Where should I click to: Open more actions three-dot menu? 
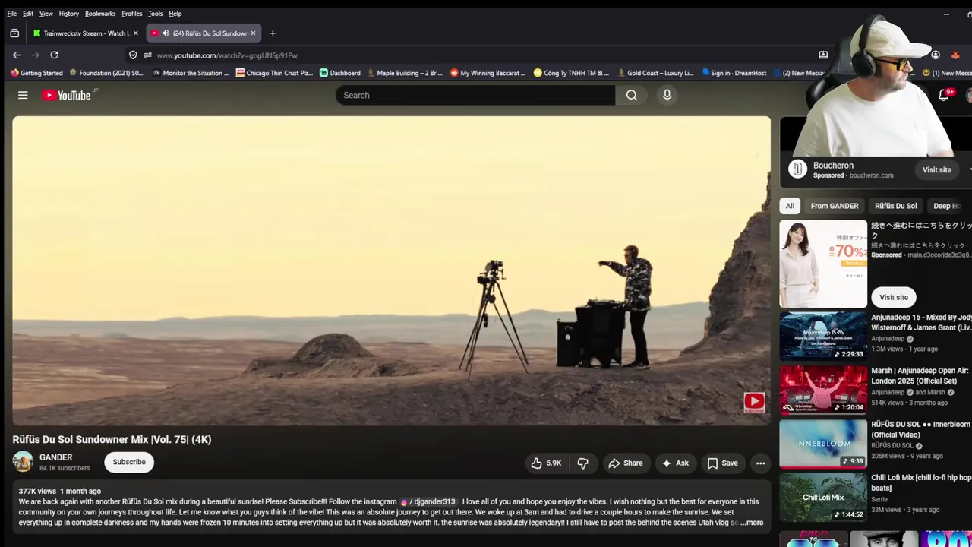pos(760,463)
